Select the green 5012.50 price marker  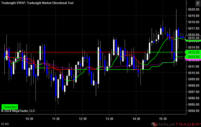[193, 57]
